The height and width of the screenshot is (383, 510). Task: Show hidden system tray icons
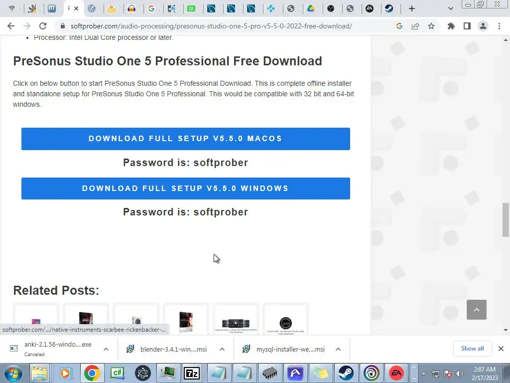click(423, 374)
